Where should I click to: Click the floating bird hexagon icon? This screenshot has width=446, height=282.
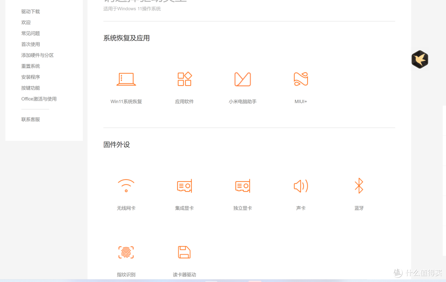coord(420,59)
